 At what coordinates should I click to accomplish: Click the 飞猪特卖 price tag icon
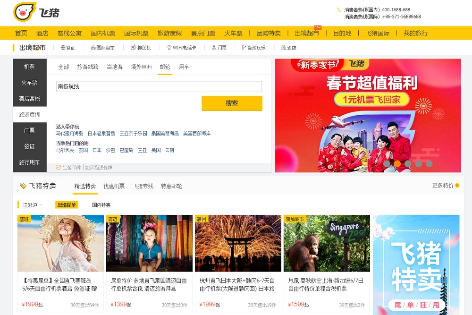(x=23, y=186)
